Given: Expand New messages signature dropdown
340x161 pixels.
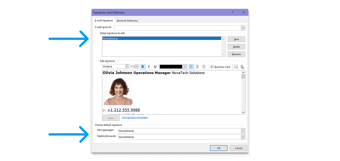Looking at the screenshot, I should pyautogui.click(x=243, y=131).
